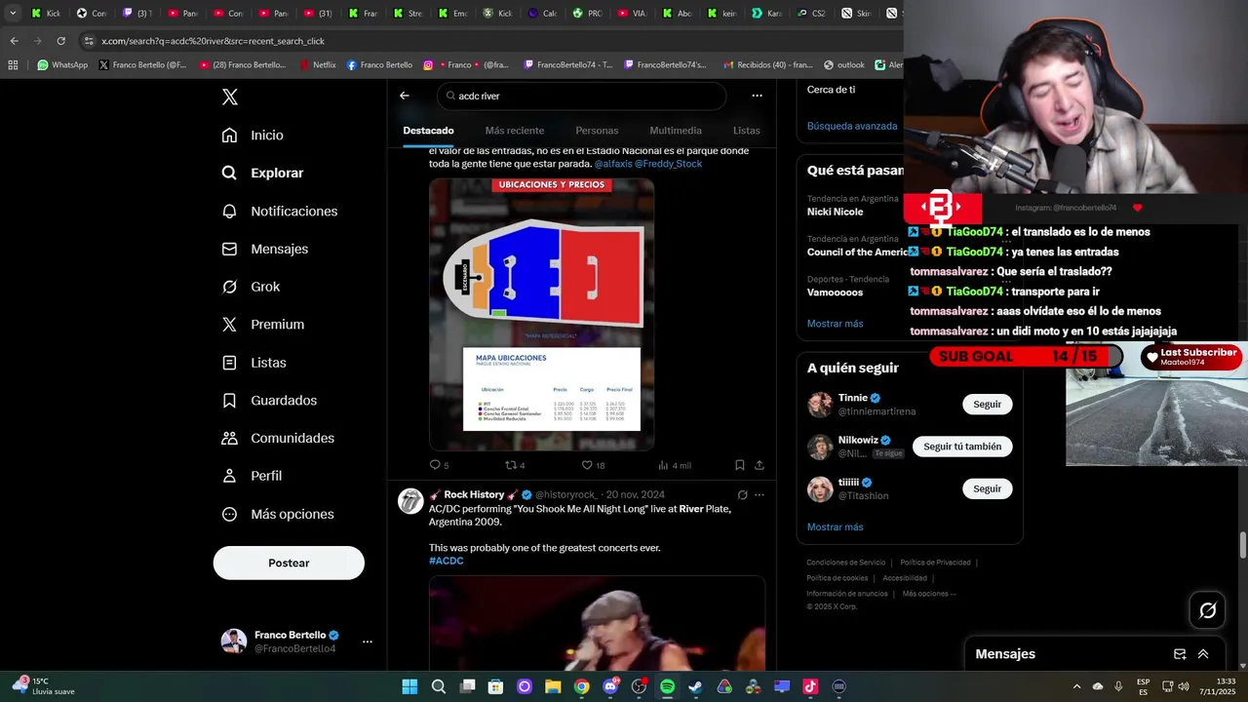The image size is (1248, 702).
Task: Open the X logo home link
Action: [230, 97]
